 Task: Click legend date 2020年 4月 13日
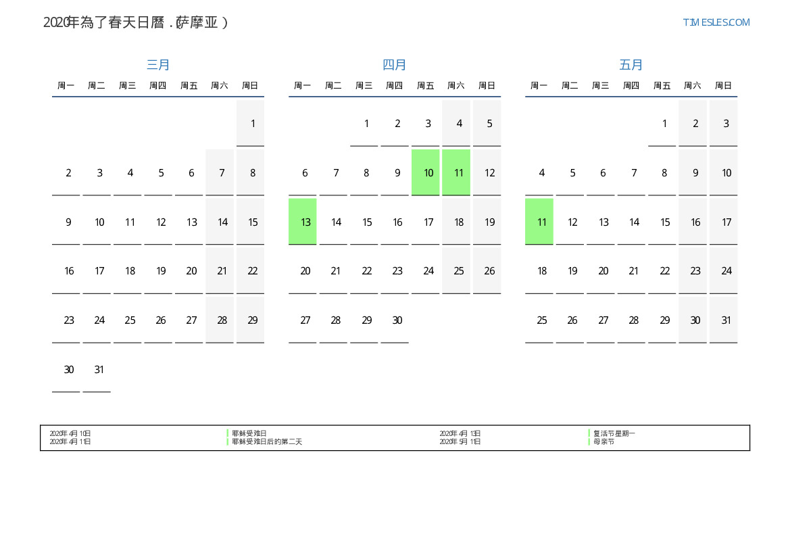(460, 433)
